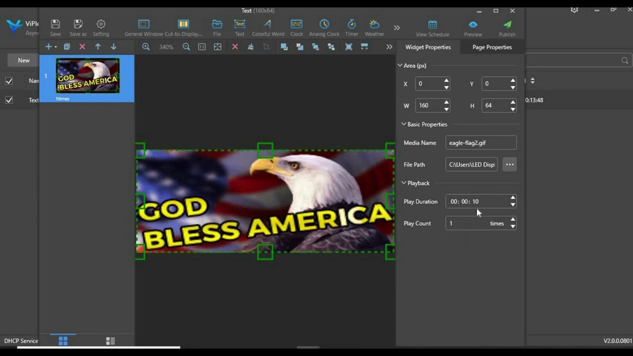Viewport: 633px width, 356px height.
Task: Click the File Path input field
Action: pos(472,165)
